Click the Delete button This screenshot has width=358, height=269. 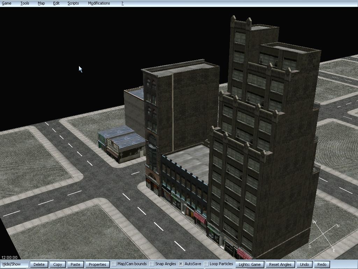point(39,264)
